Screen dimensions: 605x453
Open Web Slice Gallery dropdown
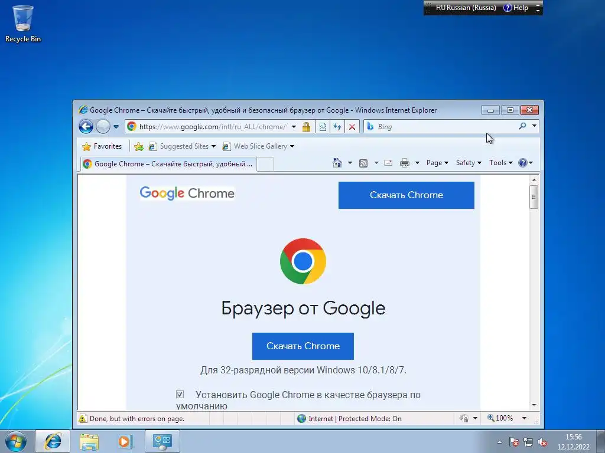pyautogui.click(x=259, y=146)
